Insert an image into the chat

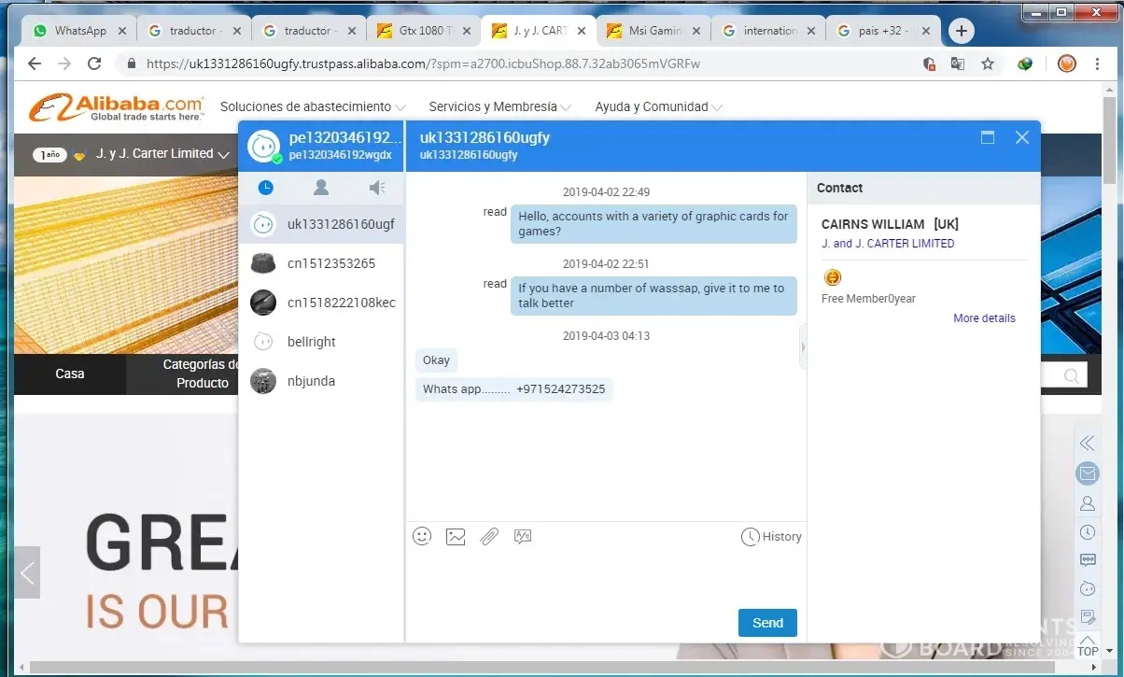[x=456, y=536]
